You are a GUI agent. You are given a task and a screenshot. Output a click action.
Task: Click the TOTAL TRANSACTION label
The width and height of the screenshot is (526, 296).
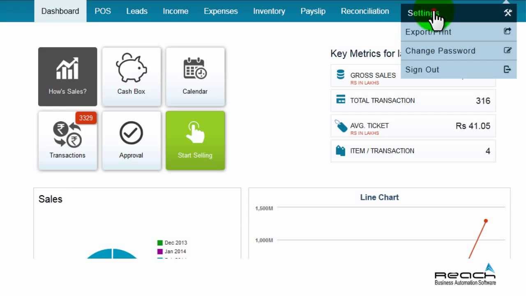pyautogui.click(x=383, y=100)
